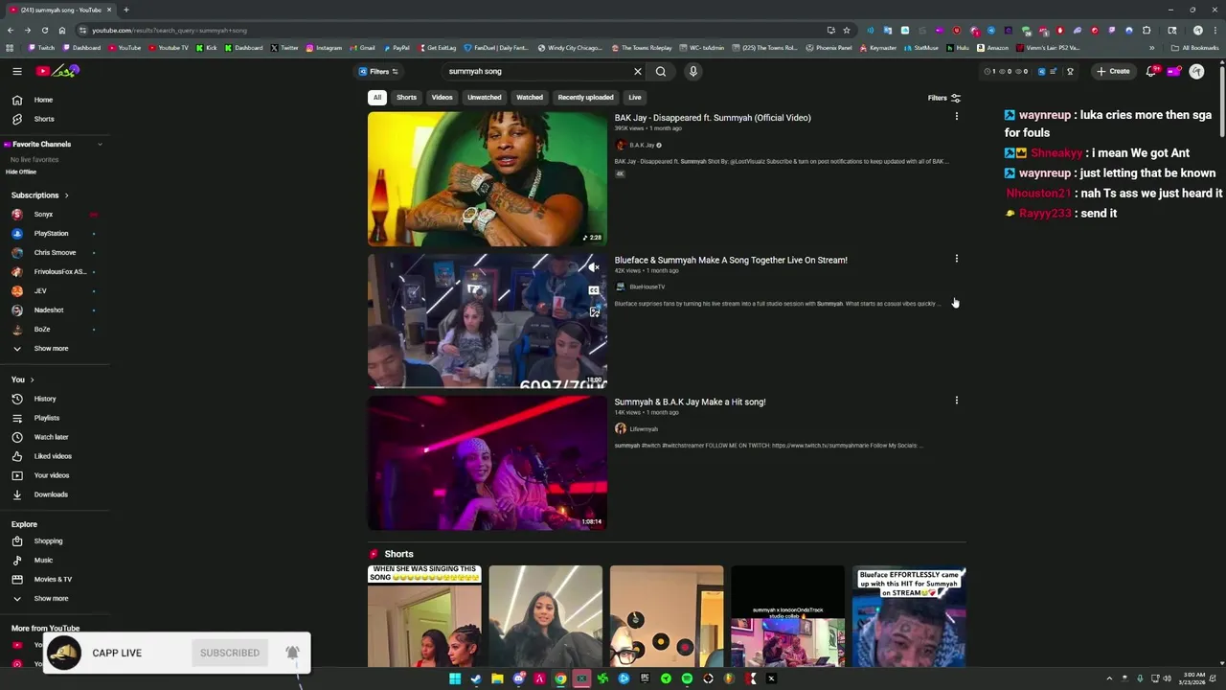1226x690 pixels.
Task: Open the PlayStation subscription channel
Action: 55,234
